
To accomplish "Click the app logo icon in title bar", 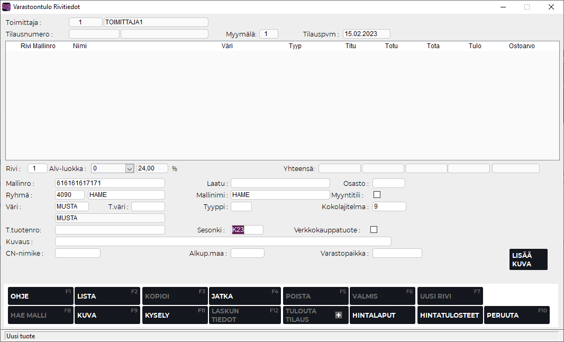I will coord(6,7).
